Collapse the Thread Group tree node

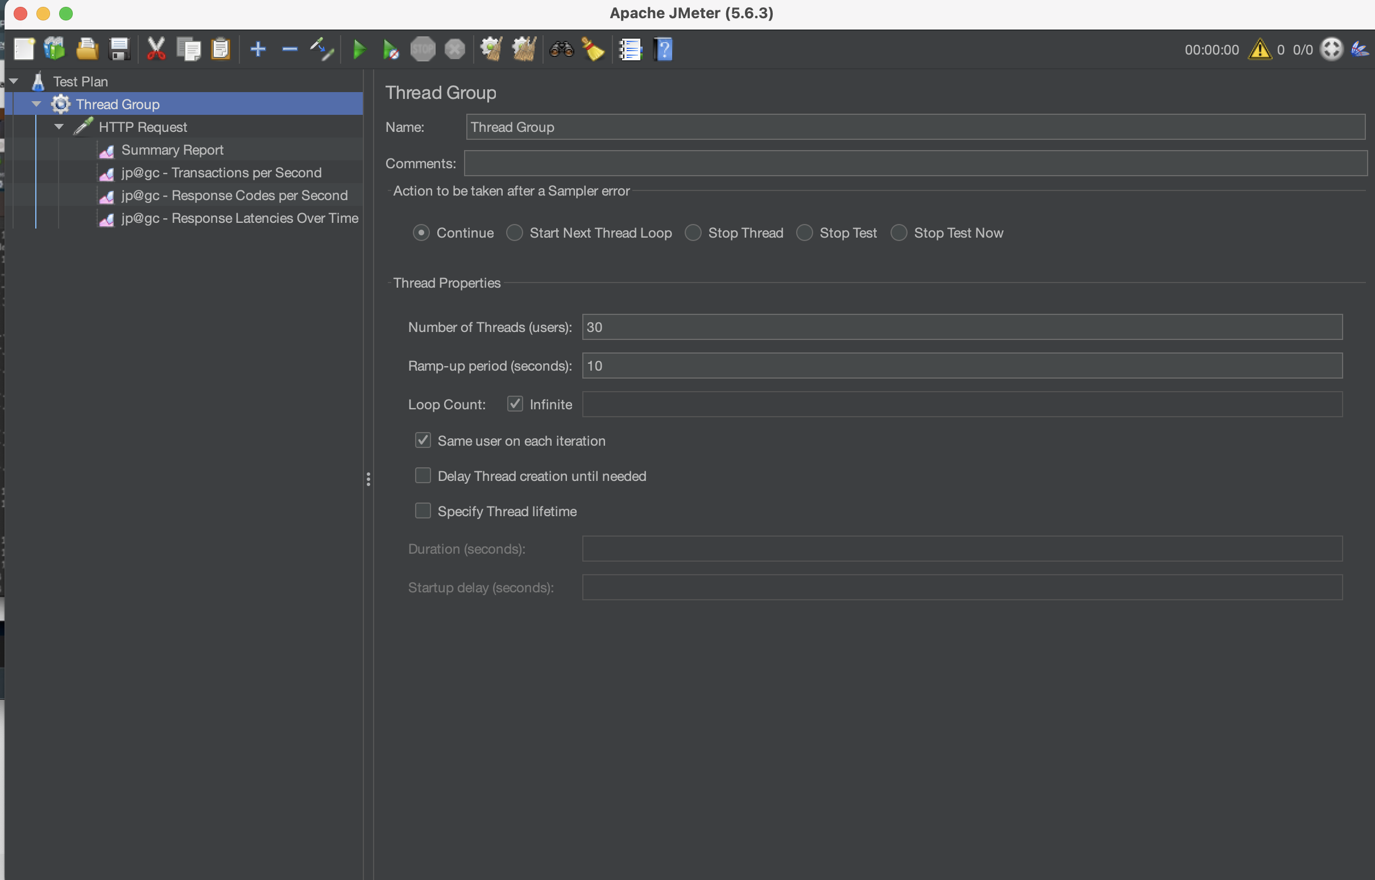(36, 104)
